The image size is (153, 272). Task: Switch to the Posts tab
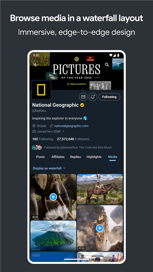pos(40,157)
